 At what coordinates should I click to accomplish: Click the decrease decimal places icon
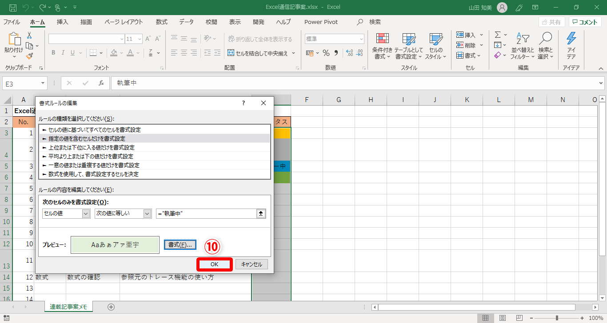pos(359,53)
